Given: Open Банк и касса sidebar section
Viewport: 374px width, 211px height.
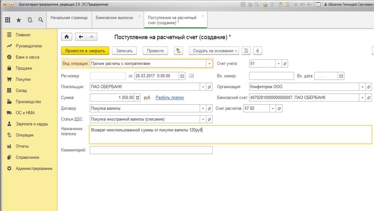Looking at the screenshot, I should (x=27, y=57).
